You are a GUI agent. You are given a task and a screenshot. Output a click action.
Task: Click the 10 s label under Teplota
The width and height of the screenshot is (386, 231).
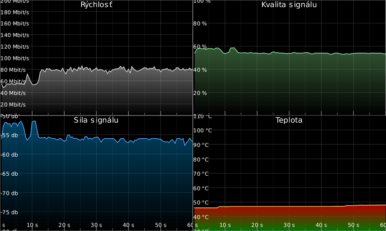click(225, 225)
